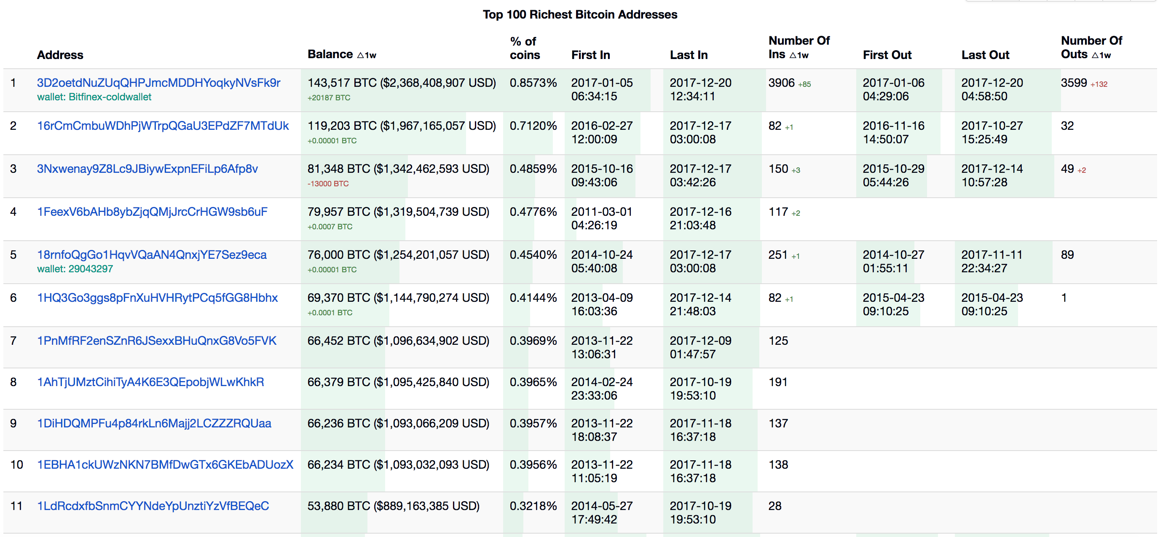Select balance 66,236 BTC ($1,093,066,209 USD)
The image size is (1163, 537).
[x=398, y=423]
